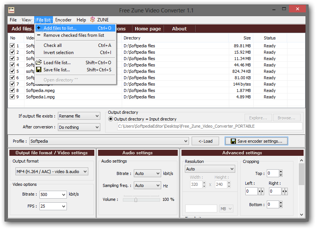Screen dimensions: 316x229
Task: Open the View menu
Action: [x=26, y=20]
